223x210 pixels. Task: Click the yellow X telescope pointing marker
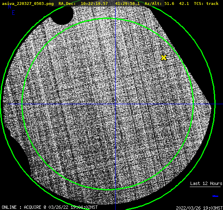pos(164,57)
